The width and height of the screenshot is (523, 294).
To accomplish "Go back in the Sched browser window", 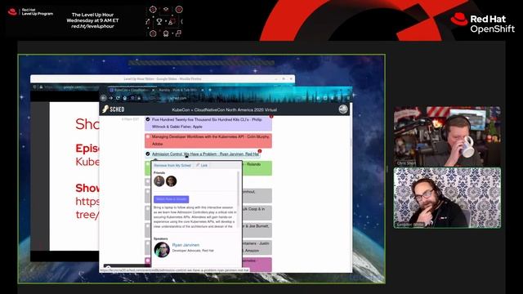I will click(104, 98).
